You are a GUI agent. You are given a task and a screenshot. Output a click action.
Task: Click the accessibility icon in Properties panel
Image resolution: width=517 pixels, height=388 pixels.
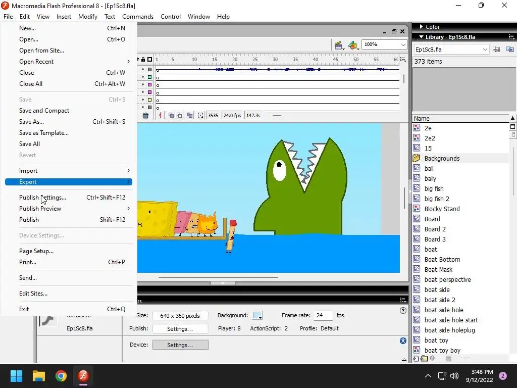click(x=403, y=341)
